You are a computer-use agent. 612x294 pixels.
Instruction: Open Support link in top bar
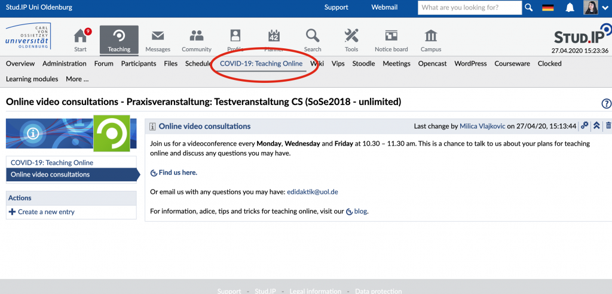[x=336, y=7]
